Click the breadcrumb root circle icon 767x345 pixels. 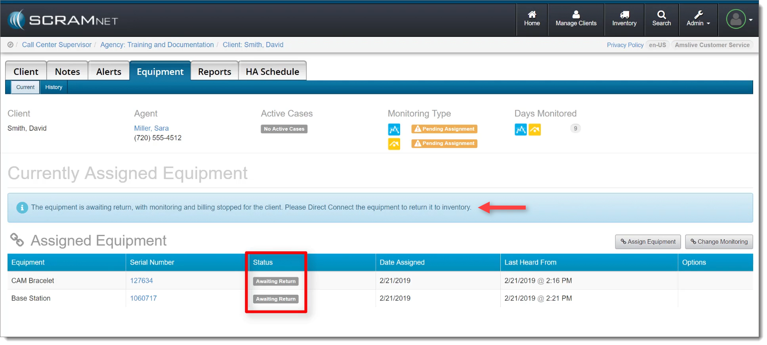point(10,45)
